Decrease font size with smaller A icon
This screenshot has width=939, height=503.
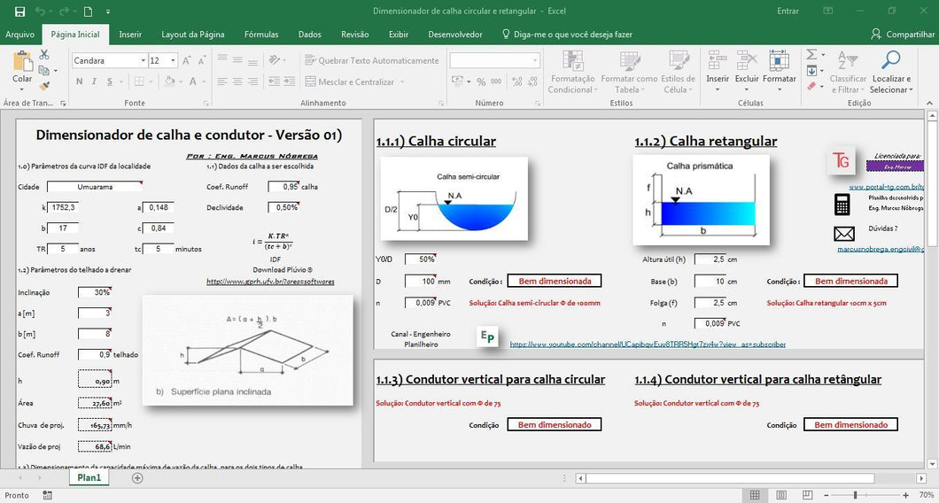pos(203,61)
